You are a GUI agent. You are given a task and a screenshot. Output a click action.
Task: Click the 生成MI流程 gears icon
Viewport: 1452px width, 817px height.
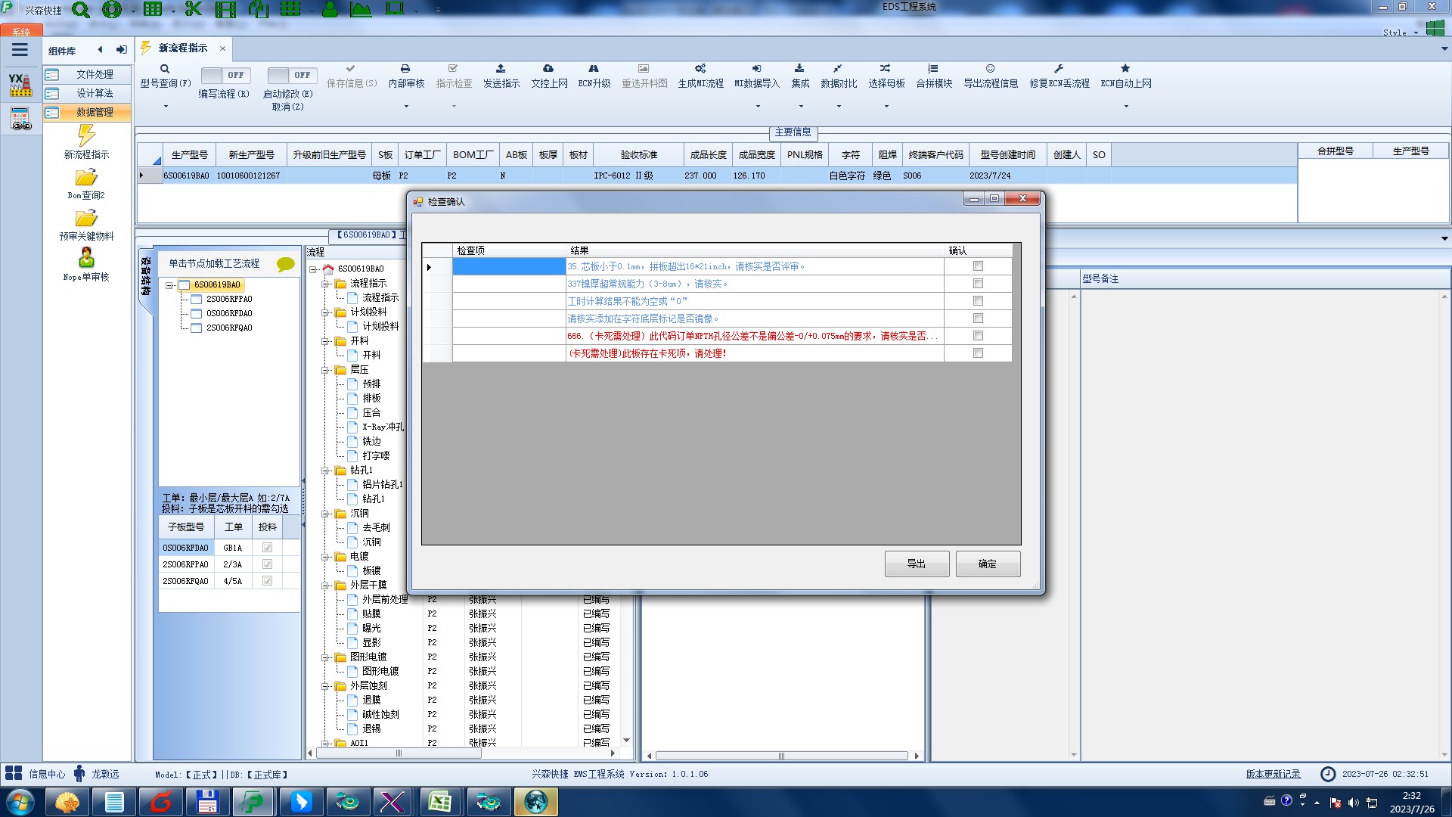tap(700, 69)
